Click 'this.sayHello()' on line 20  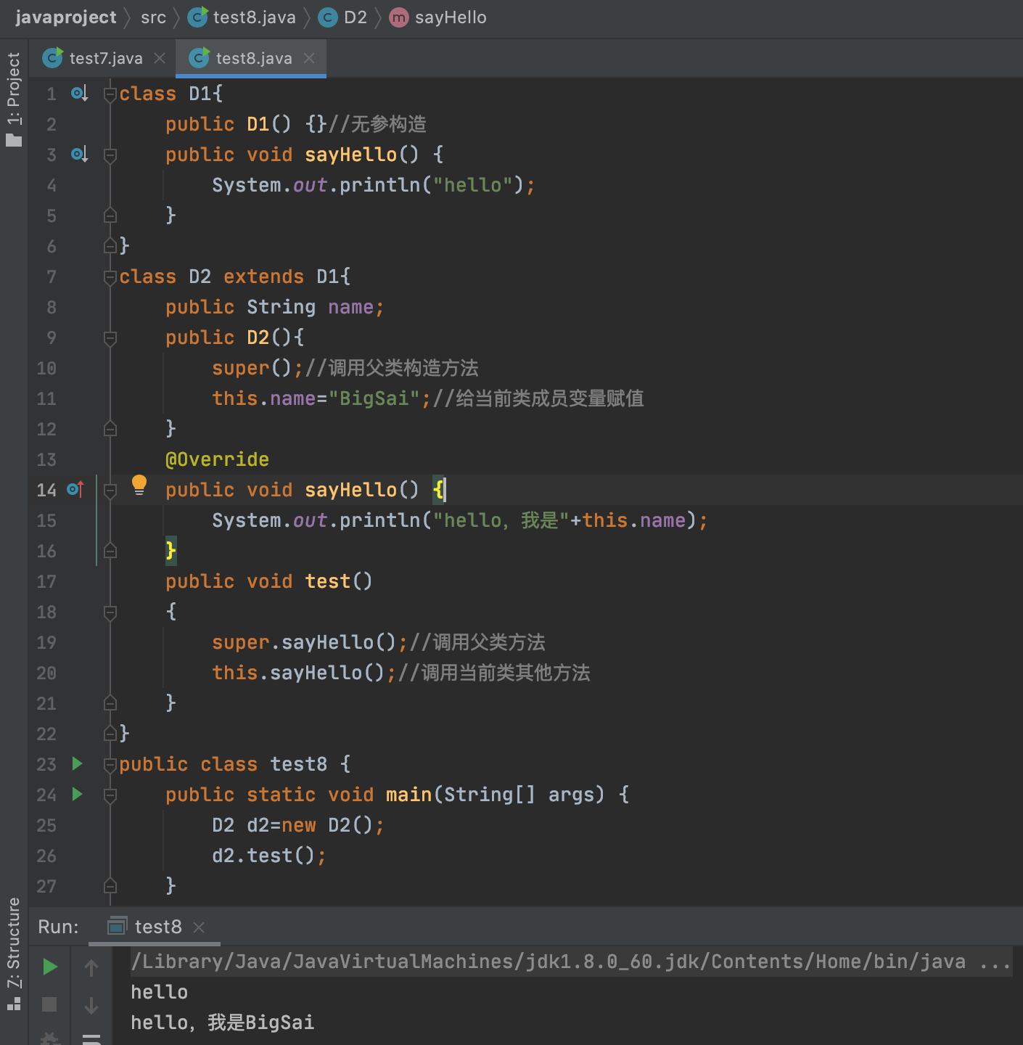point(298,673)
